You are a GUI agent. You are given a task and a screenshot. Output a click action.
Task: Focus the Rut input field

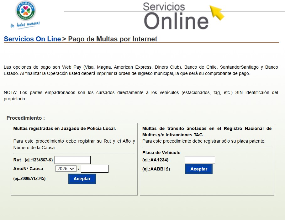click(x=72, y=160)
